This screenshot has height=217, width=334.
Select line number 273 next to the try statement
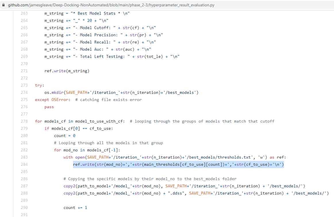coord(24,85)
